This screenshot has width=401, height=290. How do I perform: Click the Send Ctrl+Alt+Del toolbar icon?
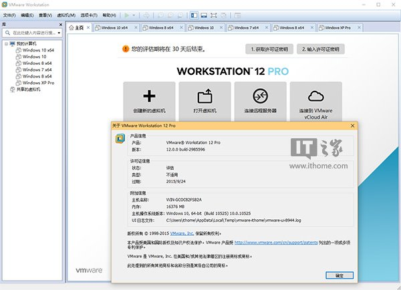point(146,15)
